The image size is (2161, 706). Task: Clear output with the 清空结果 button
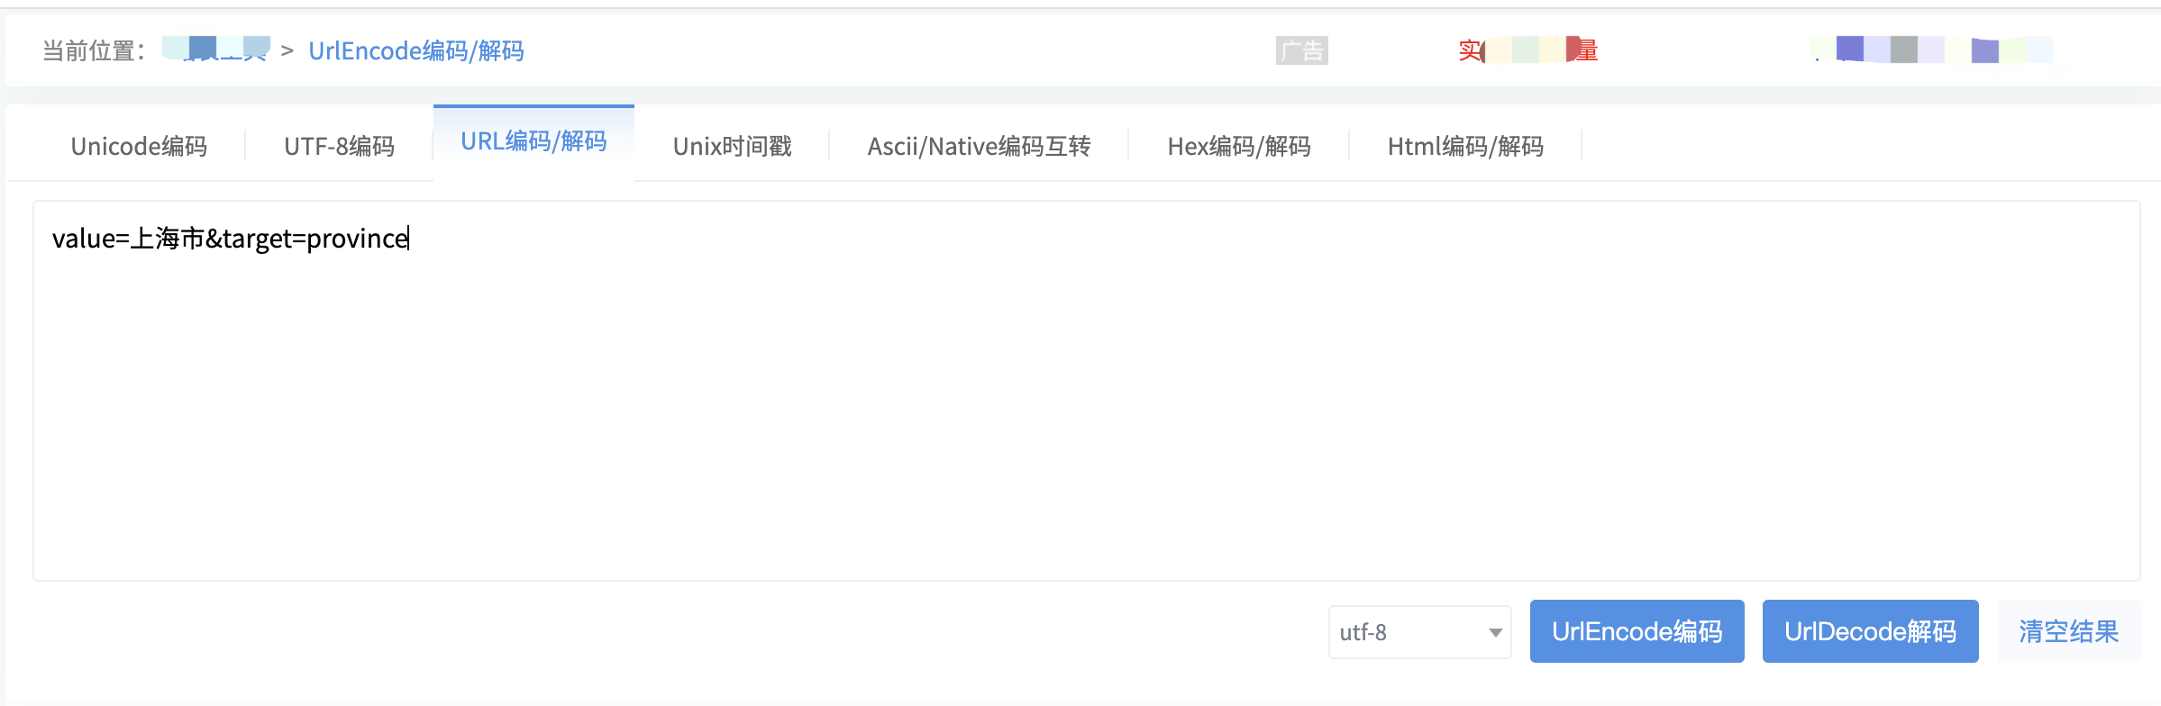pyautogui.click(x=2068, y=631)
